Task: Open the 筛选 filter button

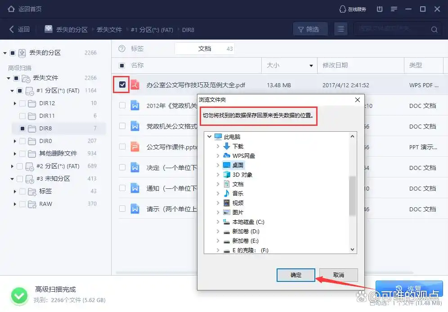Action: 310,29
